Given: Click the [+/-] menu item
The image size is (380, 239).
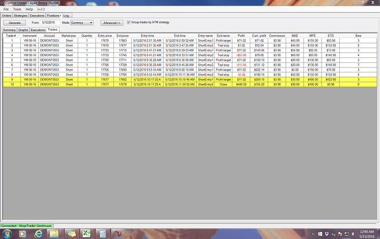Looking at the screenshot, I should (41, 9).
